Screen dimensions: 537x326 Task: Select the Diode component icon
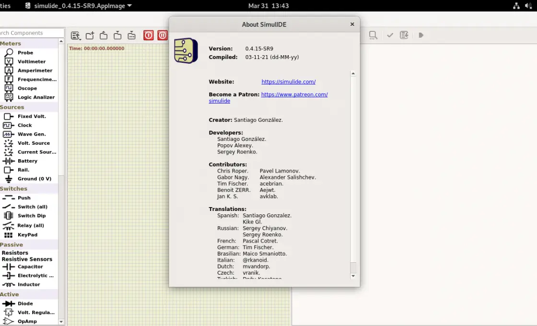(x=9, y=303)
